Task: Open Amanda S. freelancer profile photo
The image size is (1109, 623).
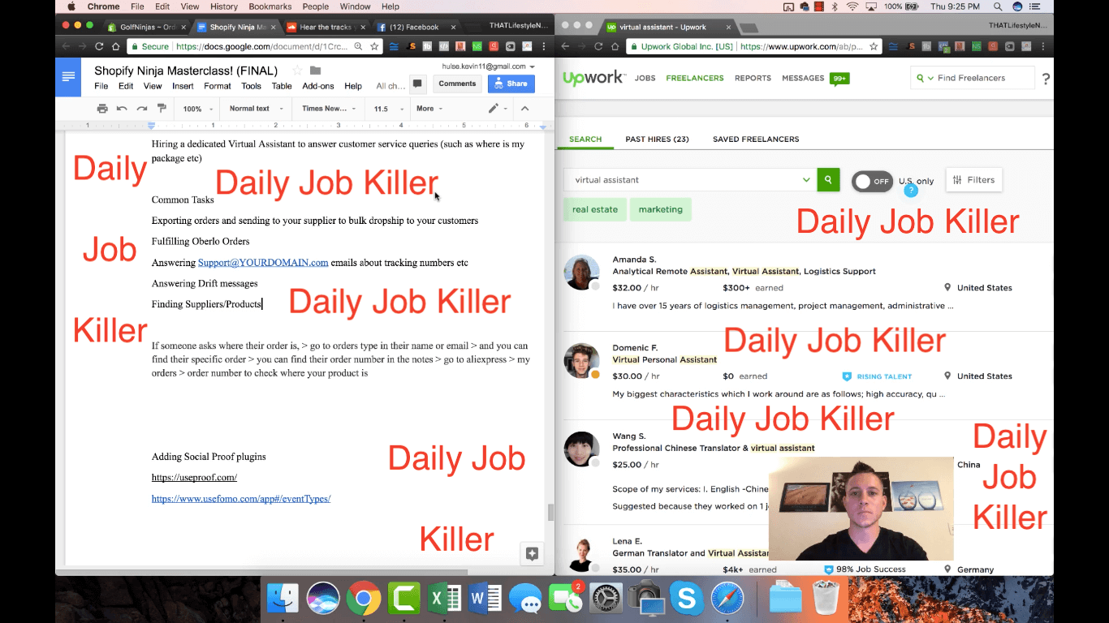Action: (x=581, y=273)
